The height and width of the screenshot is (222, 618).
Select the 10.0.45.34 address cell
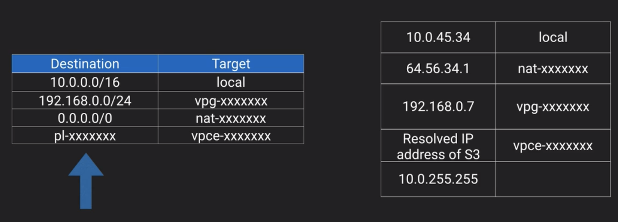coord(438,37)
